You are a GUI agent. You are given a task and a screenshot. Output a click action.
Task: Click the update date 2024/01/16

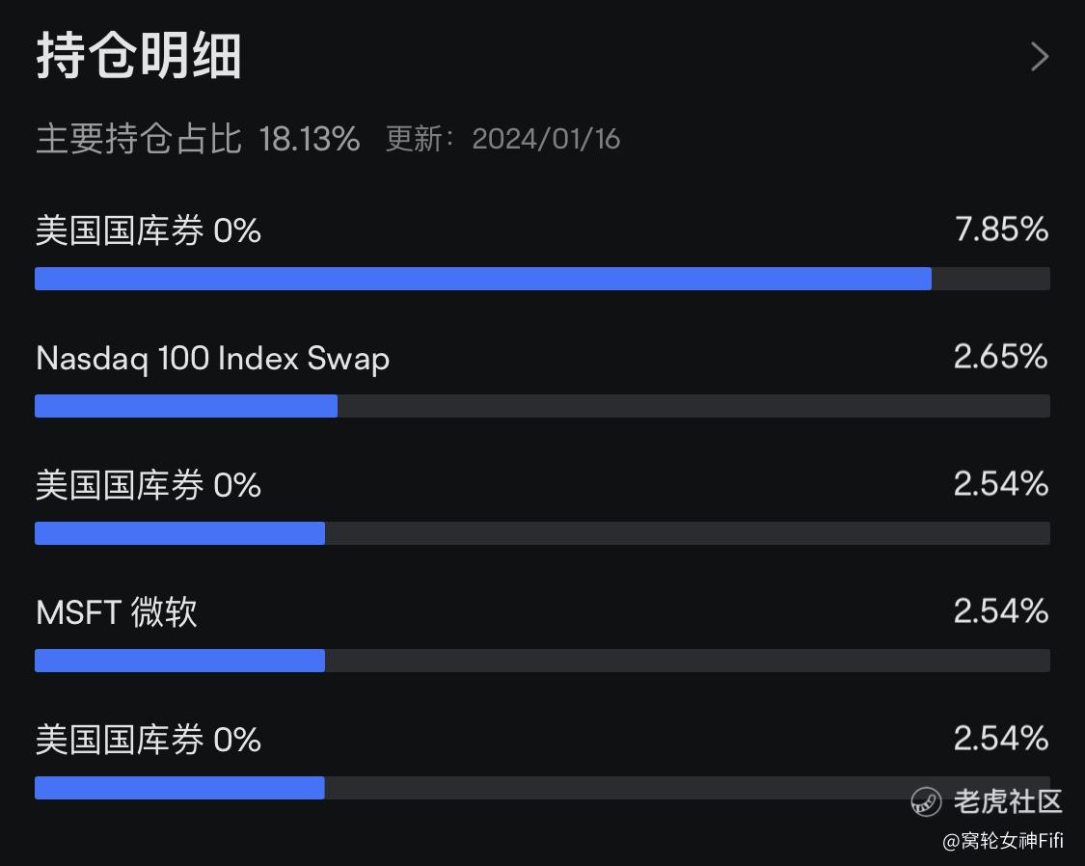pyautogui.click(x=546, y=139)
